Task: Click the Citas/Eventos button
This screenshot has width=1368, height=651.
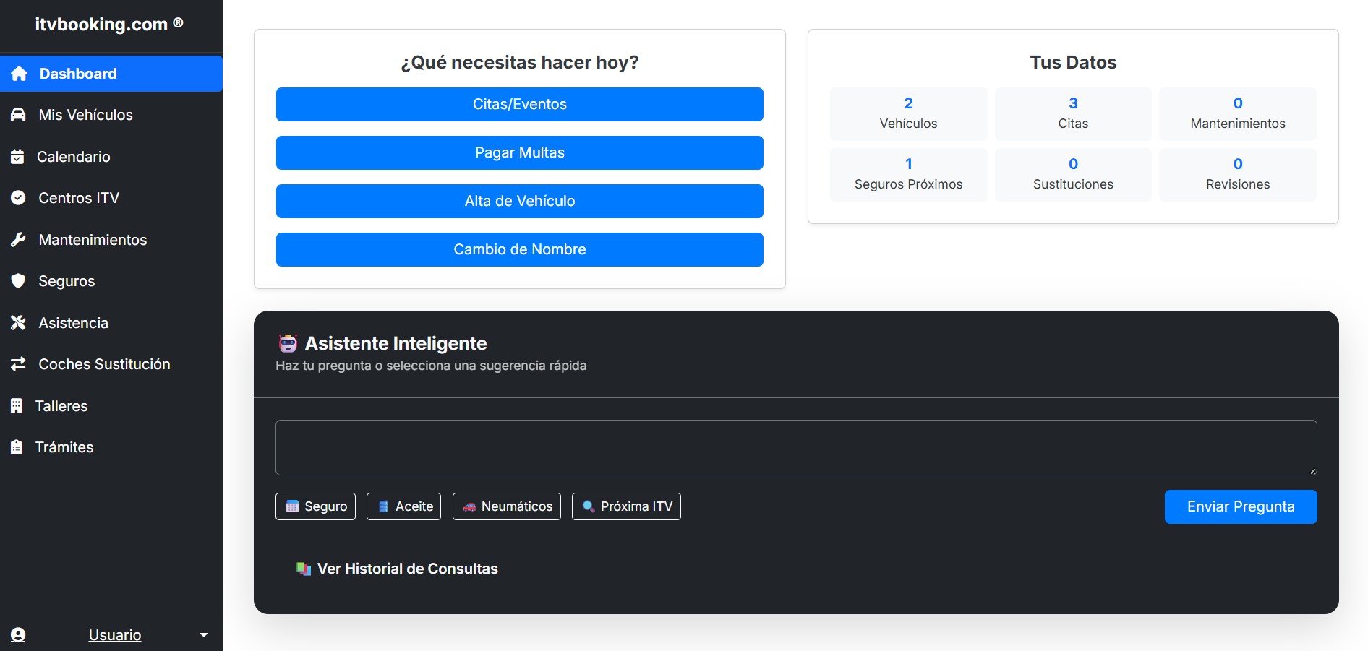Action: pyautogui.click(x=520, y=104)
